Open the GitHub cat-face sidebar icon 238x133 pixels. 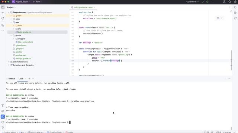(x=3, y=18)
